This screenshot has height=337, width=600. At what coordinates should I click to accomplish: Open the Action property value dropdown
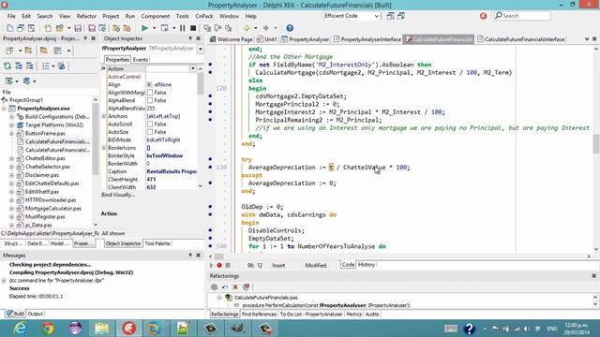192,68
